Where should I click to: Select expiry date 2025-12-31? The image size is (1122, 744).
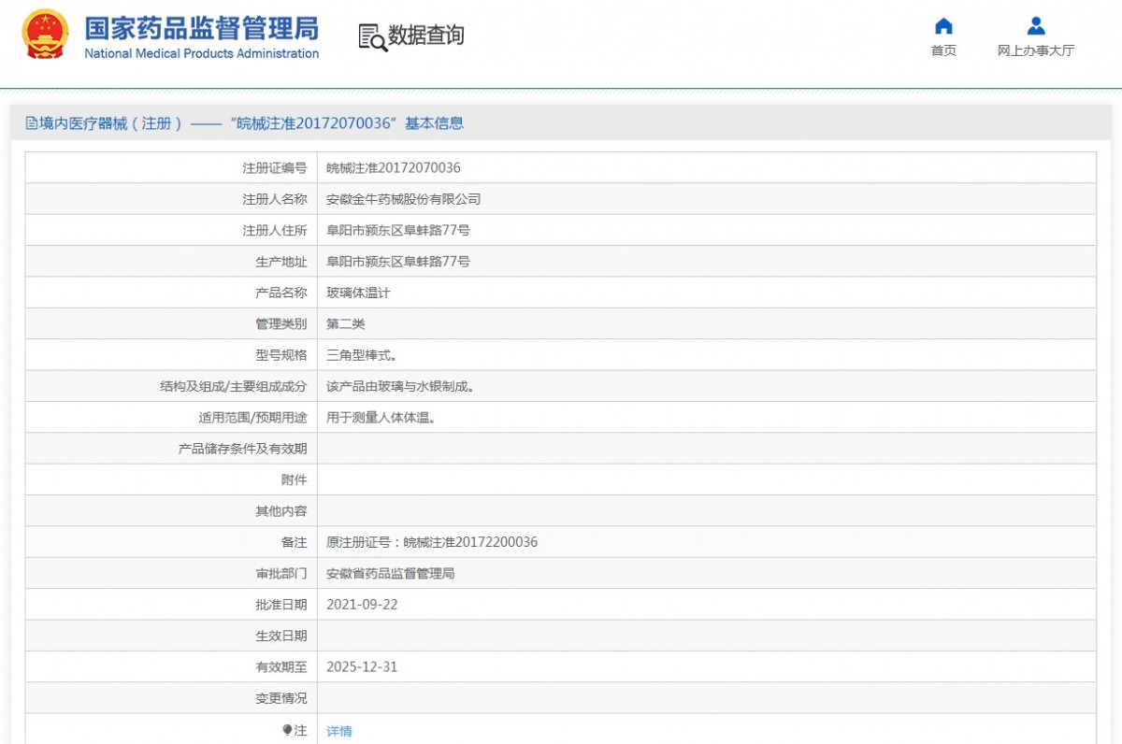[362, 666]
